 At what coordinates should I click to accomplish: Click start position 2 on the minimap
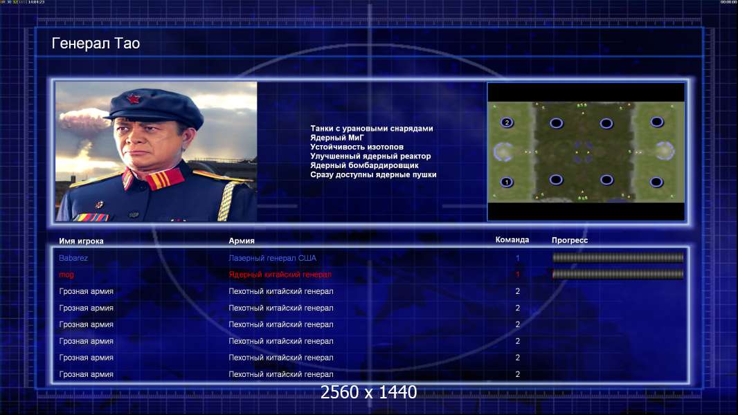click(x=507, y=122)
